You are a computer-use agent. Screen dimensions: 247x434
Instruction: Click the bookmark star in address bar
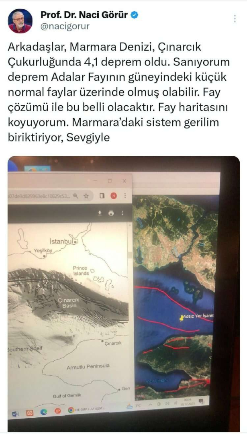86,196
